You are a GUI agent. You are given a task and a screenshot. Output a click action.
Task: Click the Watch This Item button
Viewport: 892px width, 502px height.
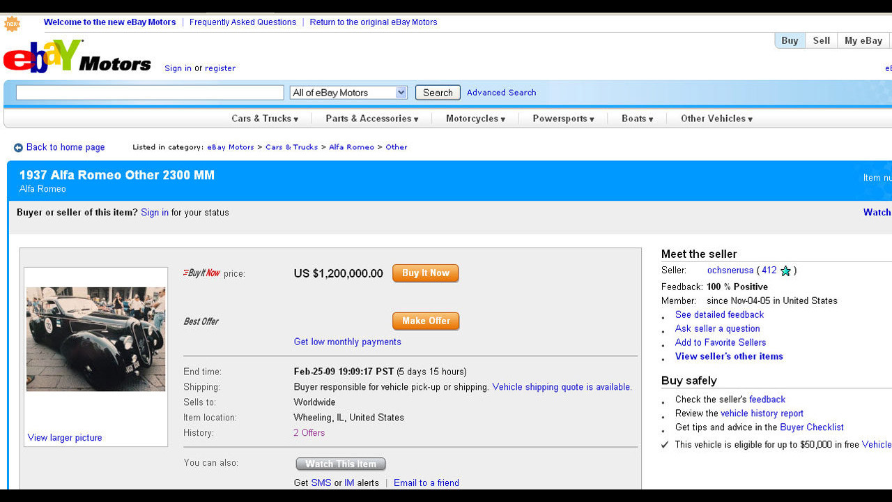click(341, 464)
